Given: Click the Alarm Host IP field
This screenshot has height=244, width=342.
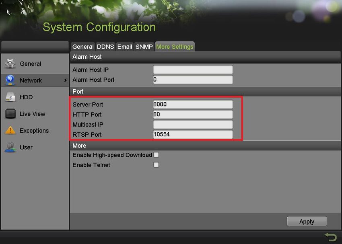Looking at the screenshot, I should [193, 70].
